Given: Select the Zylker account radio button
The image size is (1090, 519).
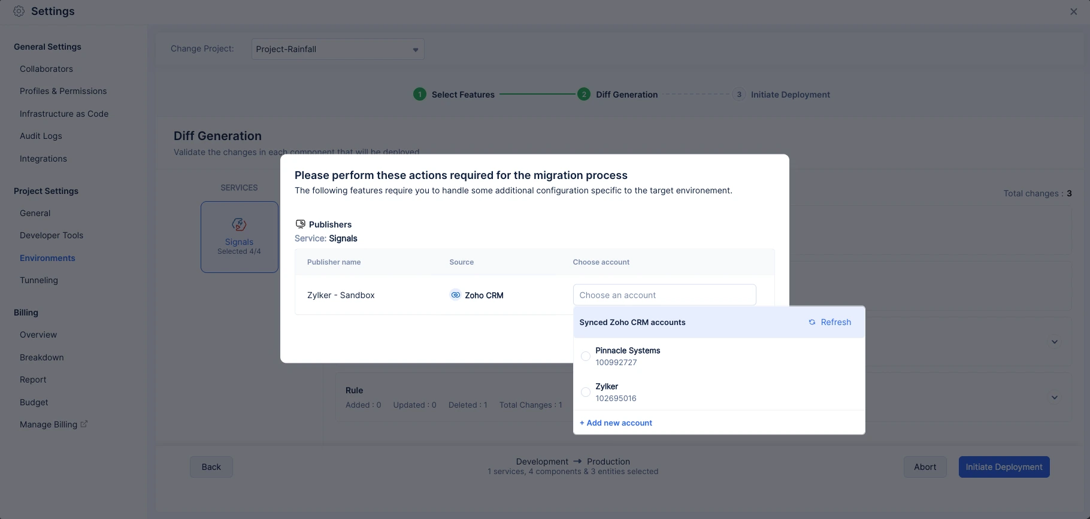Looking at the screenshot, I should [586, 392].
